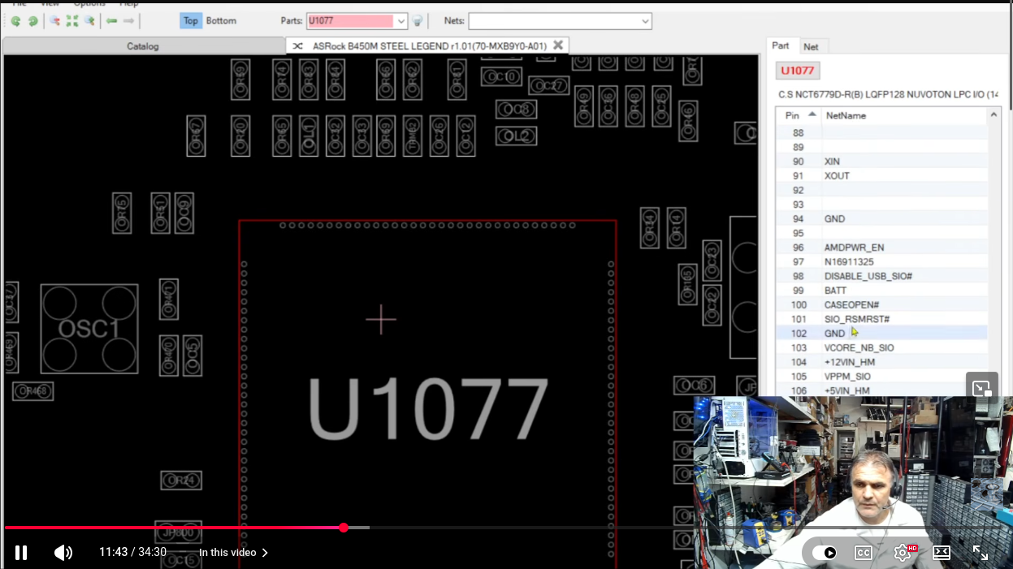Image resolution: width=1013 pixels, height=569 pixels.
Task: Click the NetName column header
Action: (x=904, y=115)
